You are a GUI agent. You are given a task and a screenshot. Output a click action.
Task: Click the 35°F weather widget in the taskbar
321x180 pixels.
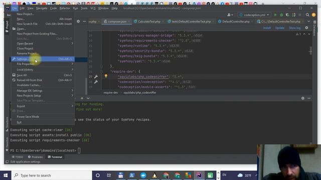245,175
